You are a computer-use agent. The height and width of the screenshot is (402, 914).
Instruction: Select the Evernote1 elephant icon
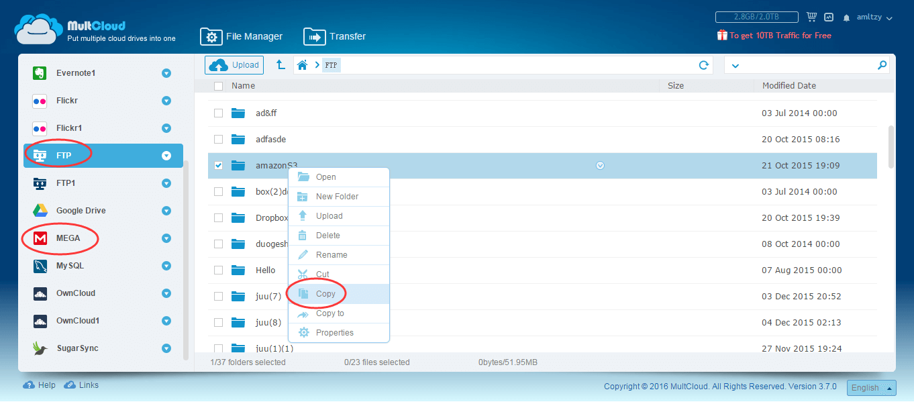[40, 73]
